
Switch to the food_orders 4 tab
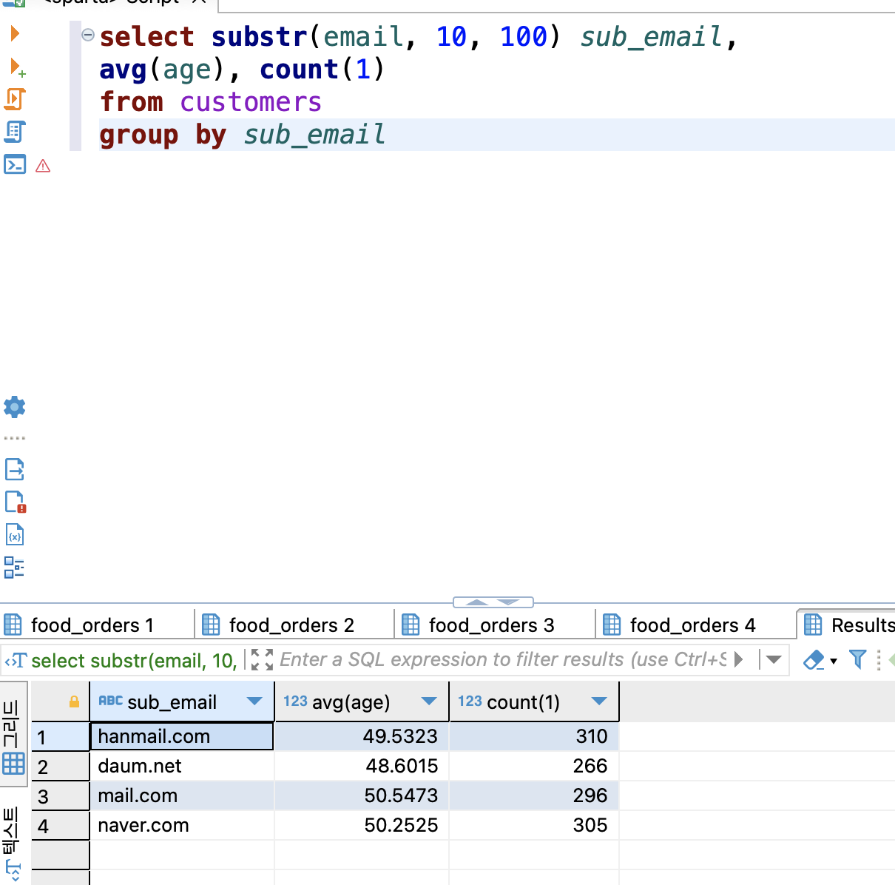point(695,625)
